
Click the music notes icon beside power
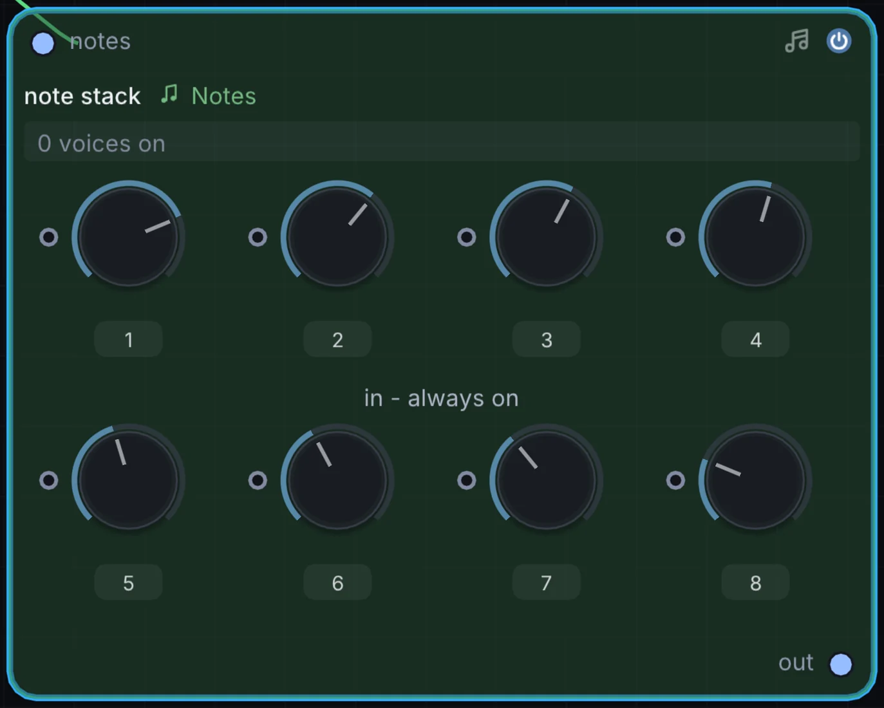click(x=796, y=41)
